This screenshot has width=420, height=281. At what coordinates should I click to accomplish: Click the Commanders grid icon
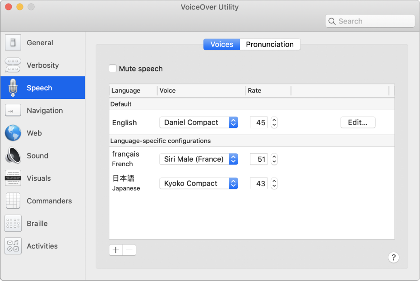tap(13, 201)
